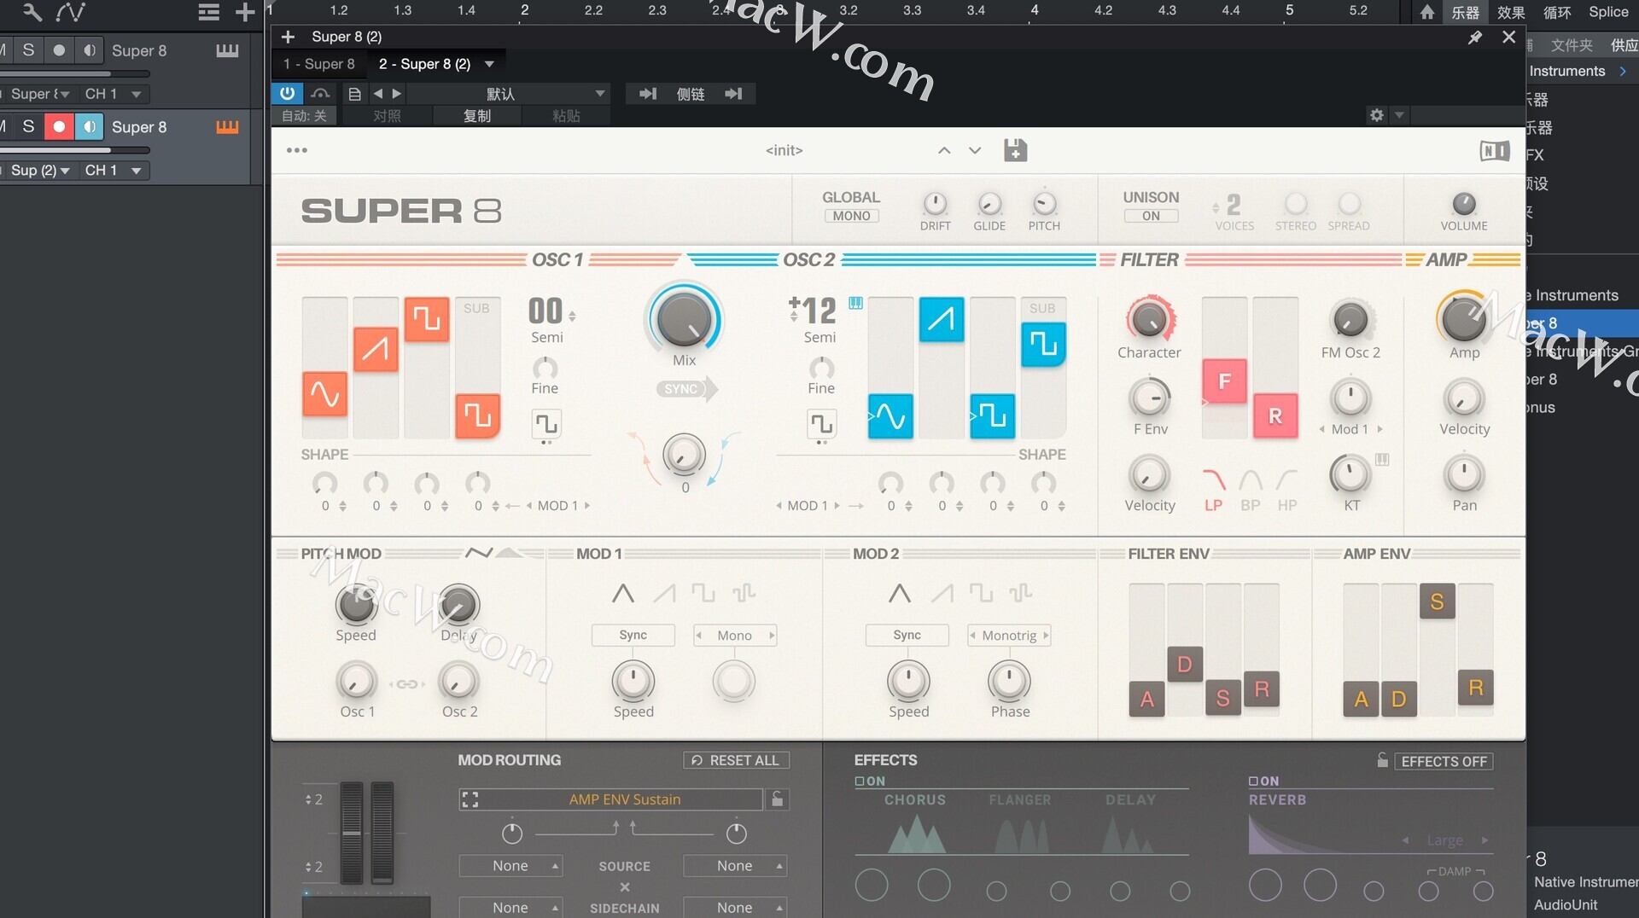1639x918 pixels.
Task: Click the Filter Env D decay slider
Action: (1185, 664)
